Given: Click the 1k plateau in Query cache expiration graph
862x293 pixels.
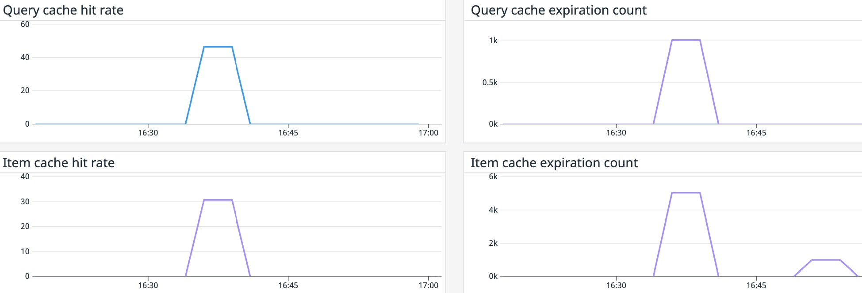Looking at the screenshot, I should tap(686, 40).
